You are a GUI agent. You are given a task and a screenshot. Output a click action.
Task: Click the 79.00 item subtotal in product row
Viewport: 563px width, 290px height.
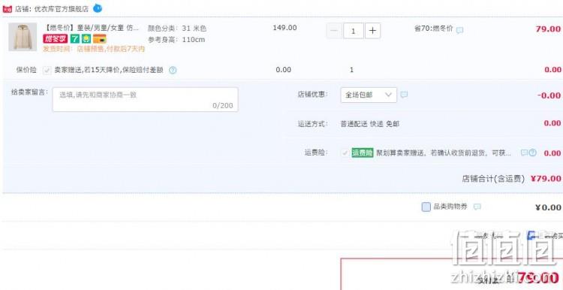click(x=548, y=29)
